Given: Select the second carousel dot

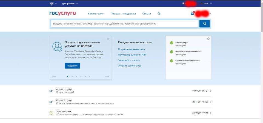Looking at the screenshot, I should click(x=72, y=77).
